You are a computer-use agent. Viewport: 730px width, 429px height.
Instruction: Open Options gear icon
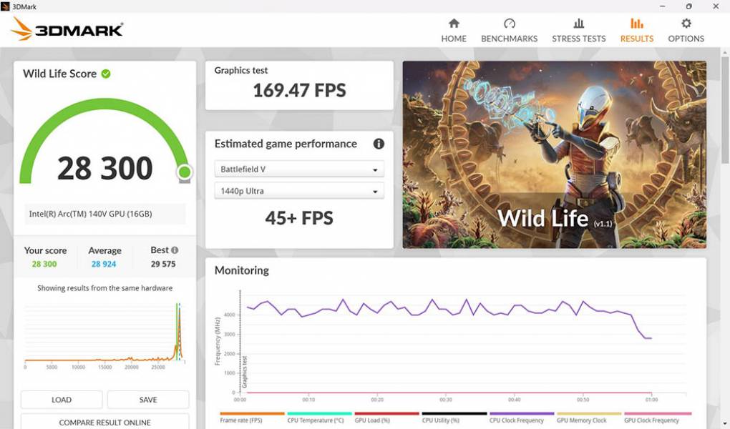tap(686, 24)
